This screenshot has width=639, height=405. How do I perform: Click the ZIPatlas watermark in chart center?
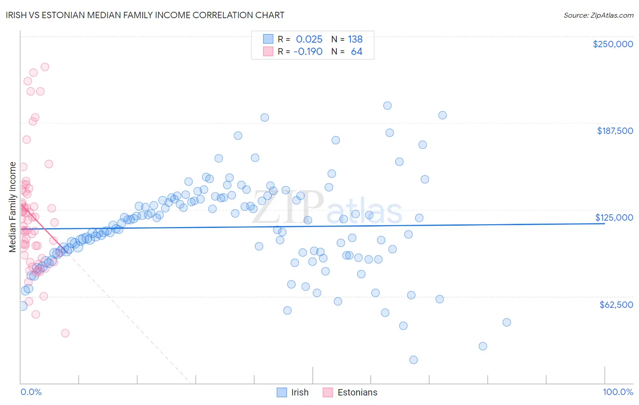[x=327, y=207]
